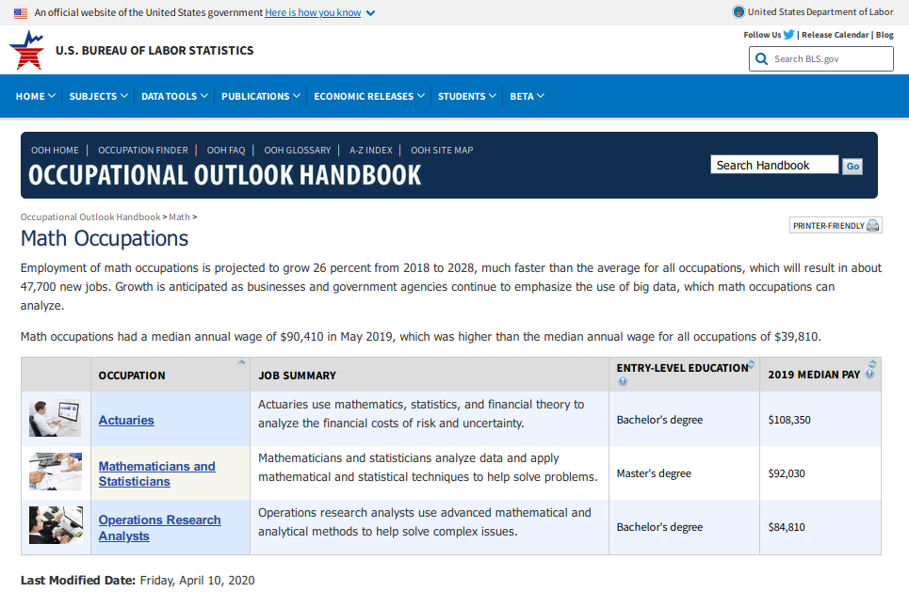Viewport: 909px width, 592px height.
Task: Click Bachelor's degree in the Actuaries row
Action: tap(659, 420)
